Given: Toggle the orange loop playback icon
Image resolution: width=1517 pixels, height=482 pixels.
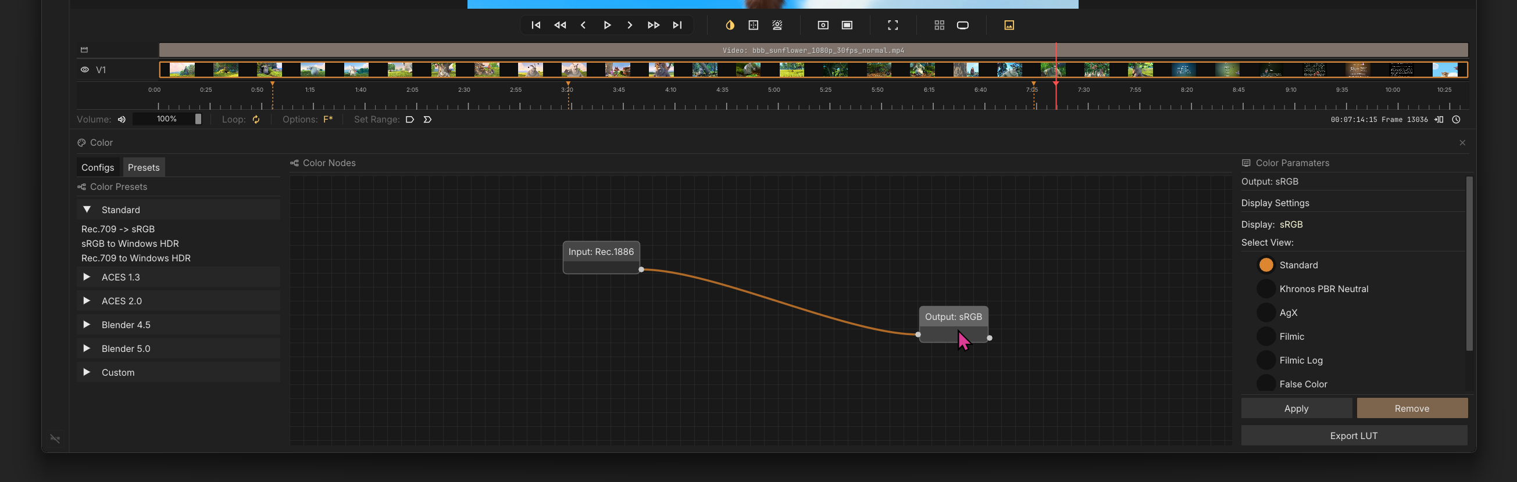Looking at the screenshot, I should point(256,119).
